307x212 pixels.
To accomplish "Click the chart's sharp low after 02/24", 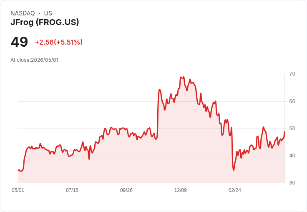I will [x=234, y=170].
